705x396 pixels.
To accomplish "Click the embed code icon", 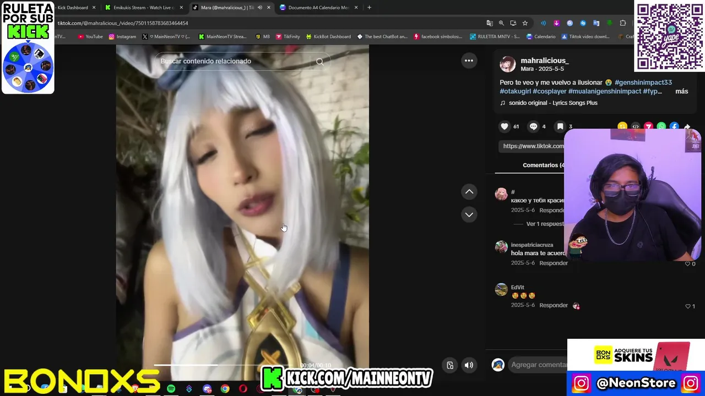I will [x=636, y=127].
